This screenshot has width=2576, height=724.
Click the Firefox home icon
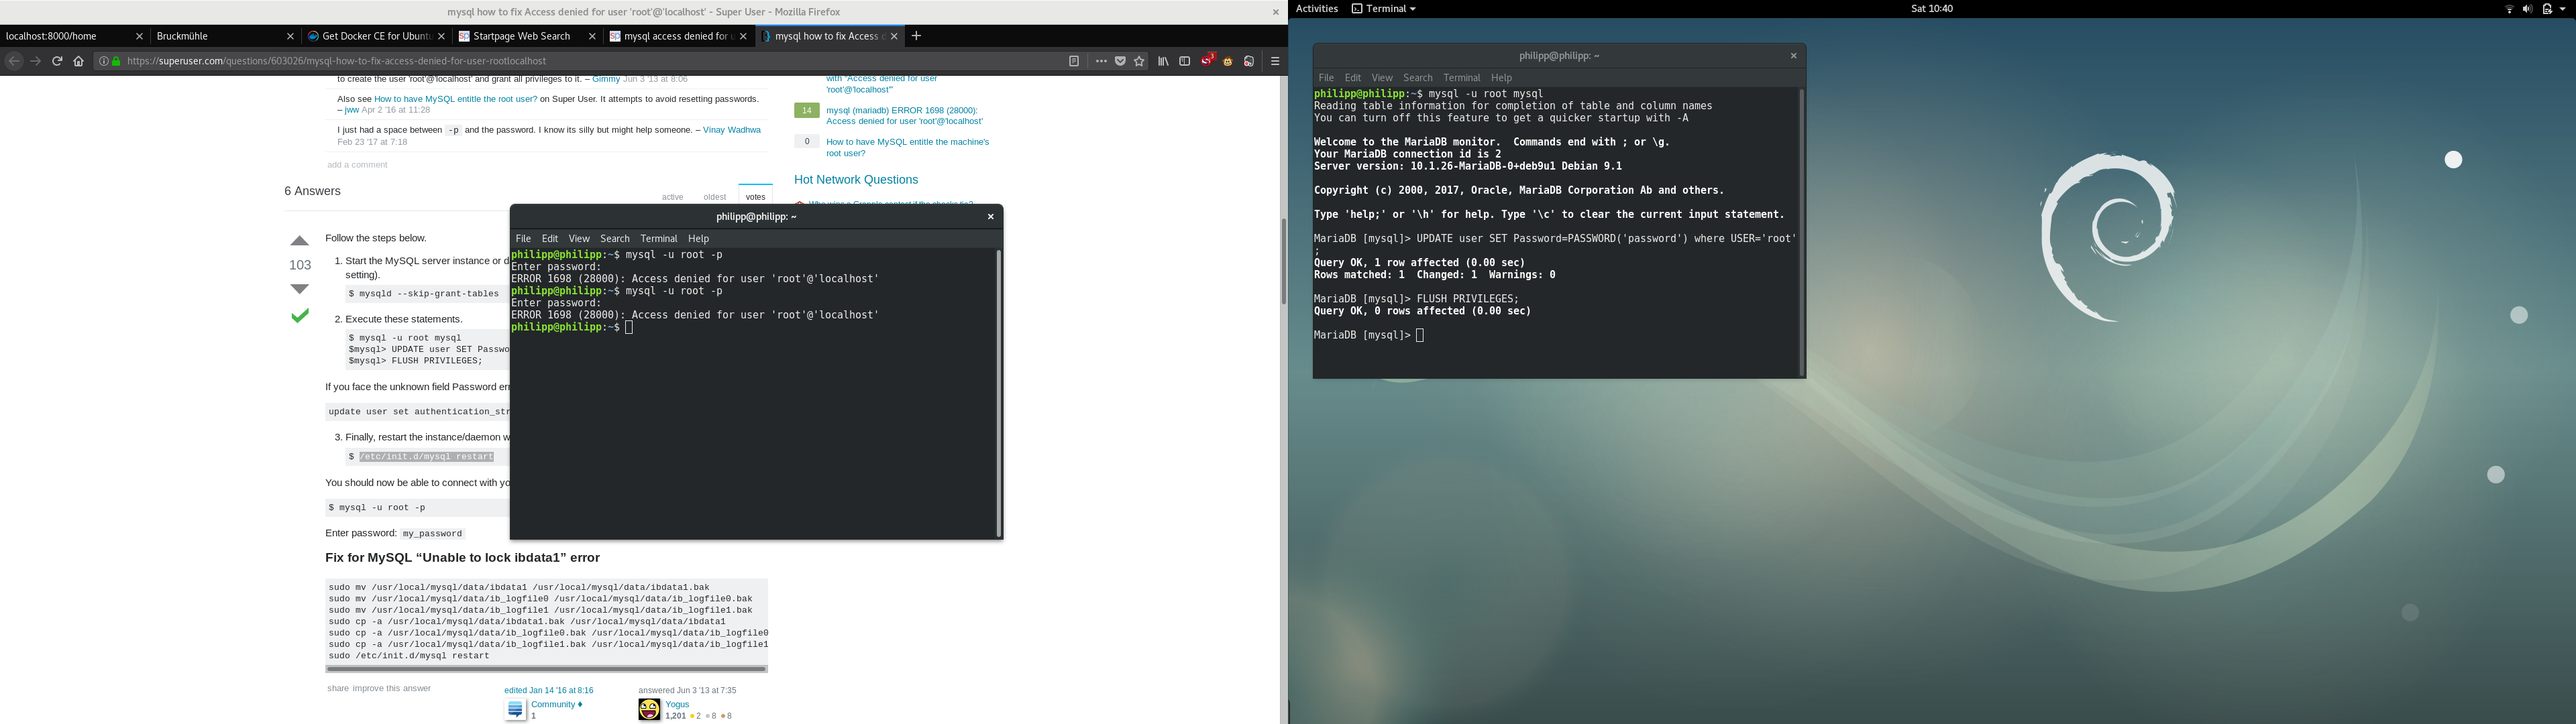[x=79, y=61]
